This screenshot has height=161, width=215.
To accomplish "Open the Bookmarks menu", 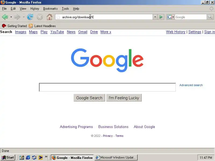I will pyautogui.click(x=51, y=9).
